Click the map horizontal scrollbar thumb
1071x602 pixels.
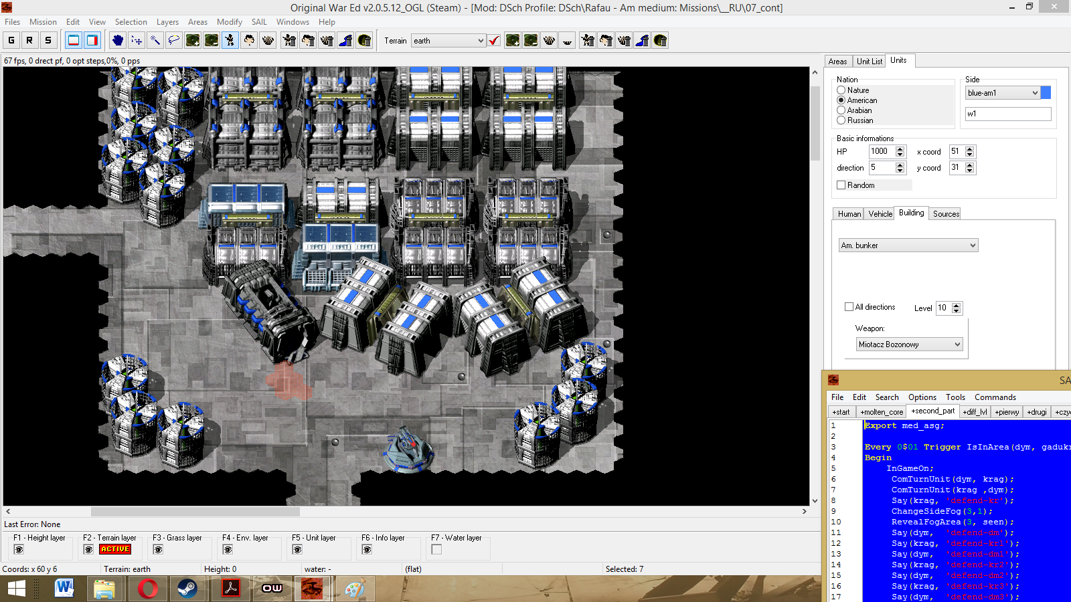tap(195, 511)
